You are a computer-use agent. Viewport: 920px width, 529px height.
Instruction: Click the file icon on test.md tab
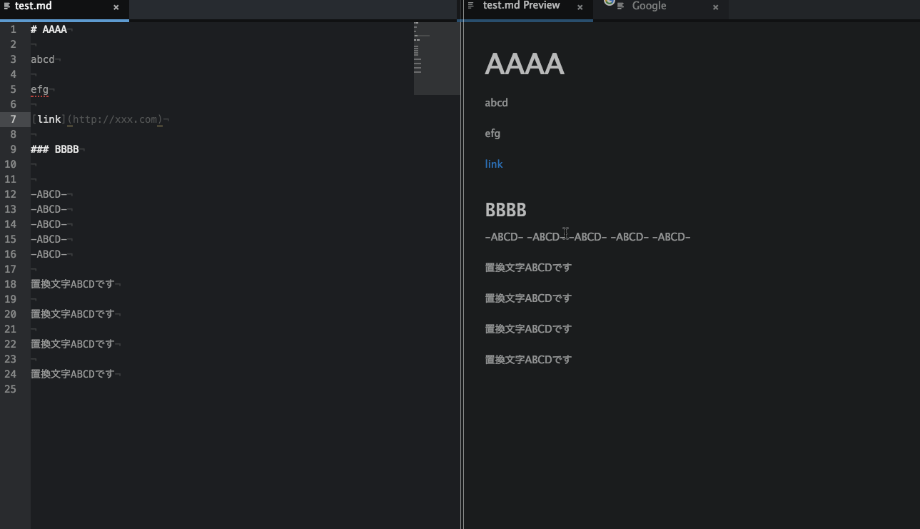coord(7,6)
